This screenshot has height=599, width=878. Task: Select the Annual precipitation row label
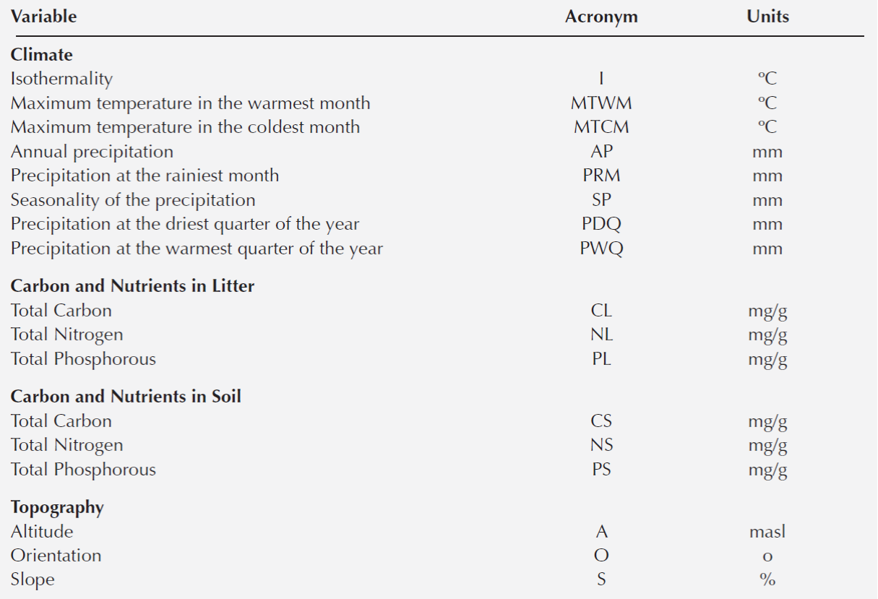92,152
